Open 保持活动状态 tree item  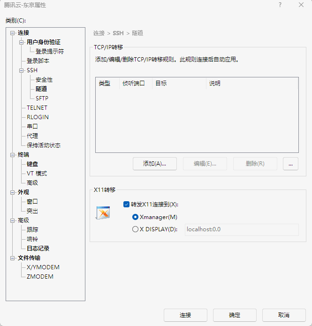(44, 145)
